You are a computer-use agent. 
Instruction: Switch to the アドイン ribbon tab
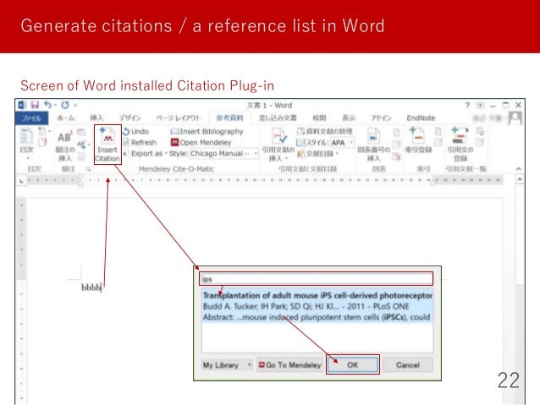point(381,118)
